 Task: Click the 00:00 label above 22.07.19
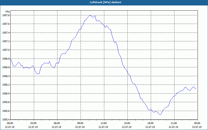pos(10,123)
